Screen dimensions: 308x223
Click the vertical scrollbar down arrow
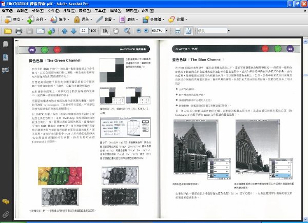click(x=305, y=218)
